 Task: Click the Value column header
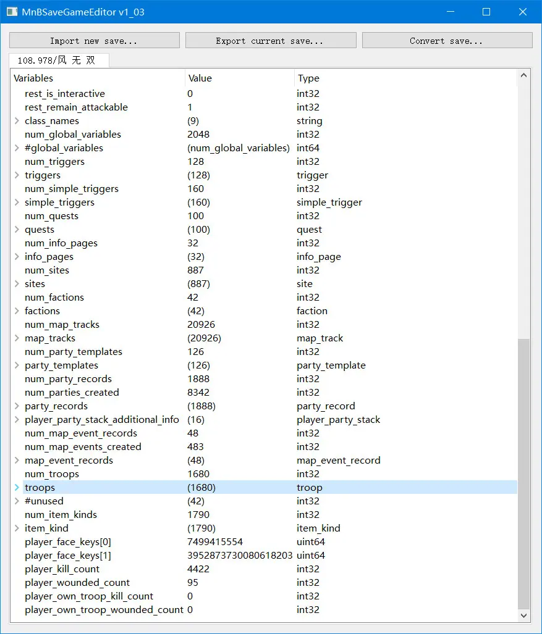(x=240, y=78)
